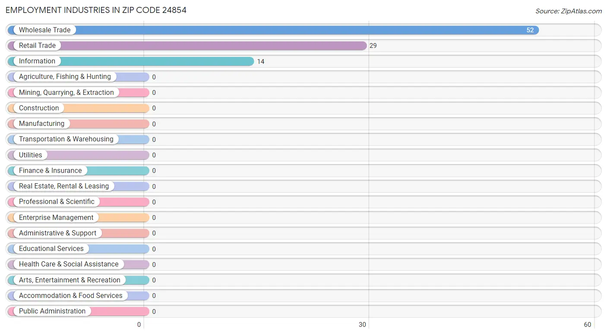Click the Public Administration label
The height and width of the screenshot is (335, 607).
tap(52, 311)
